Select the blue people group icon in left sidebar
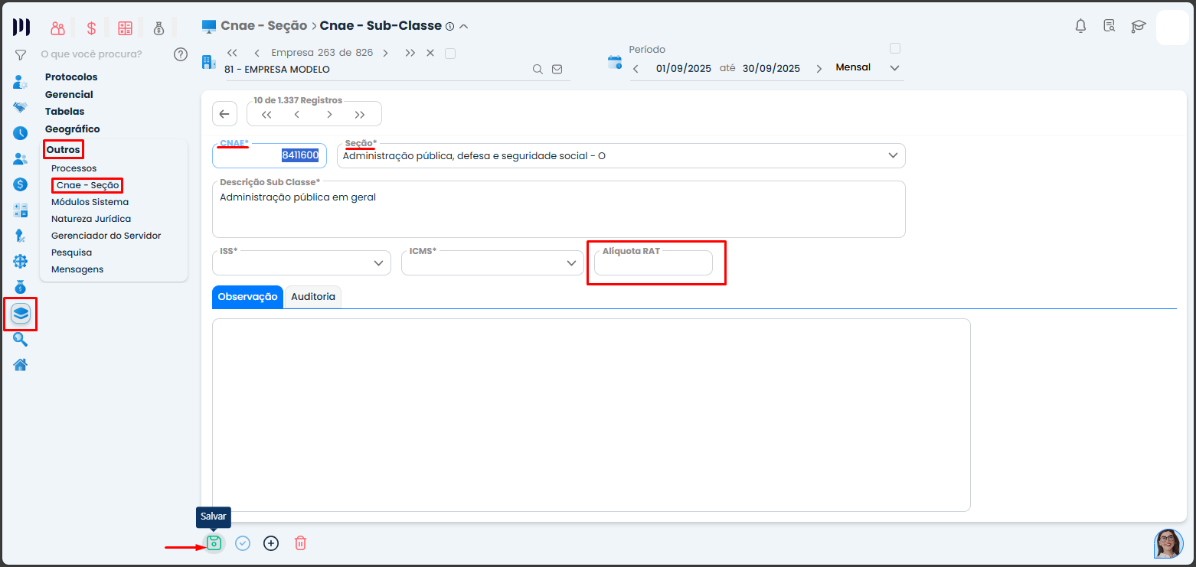 pos(21,159)
